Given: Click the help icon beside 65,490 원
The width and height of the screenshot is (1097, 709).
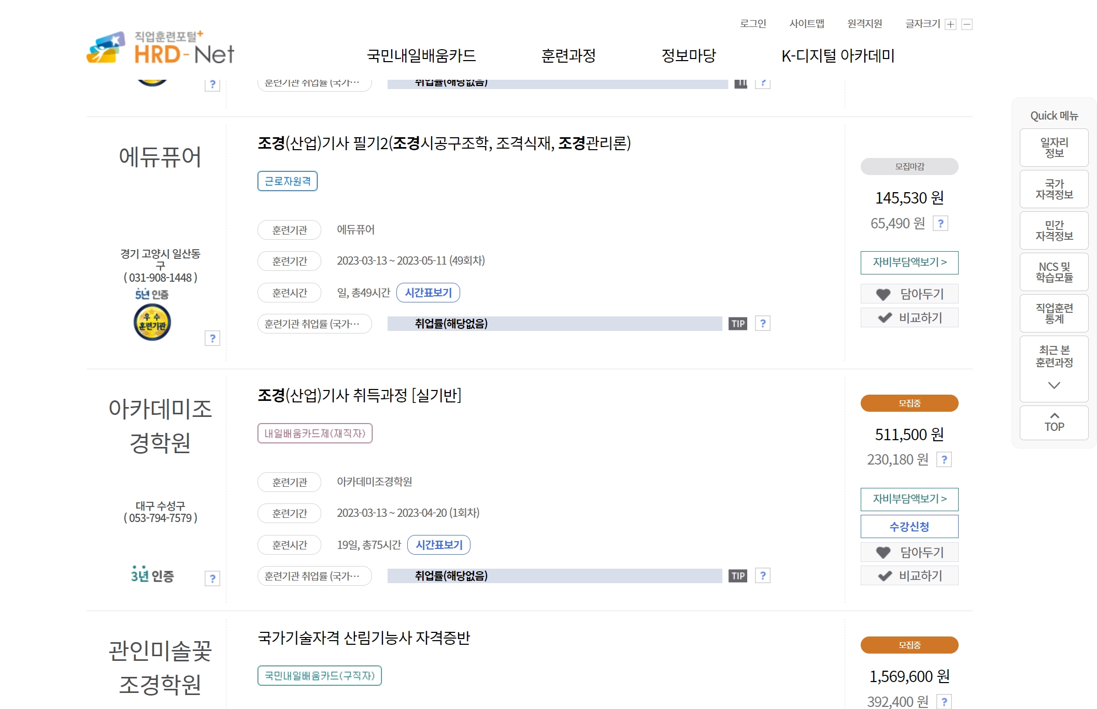Looking at the screenshot, I should [940, 224].
